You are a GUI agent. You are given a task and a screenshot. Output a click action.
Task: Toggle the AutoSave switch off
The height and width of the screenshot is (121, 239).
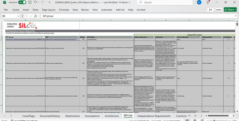22,2
